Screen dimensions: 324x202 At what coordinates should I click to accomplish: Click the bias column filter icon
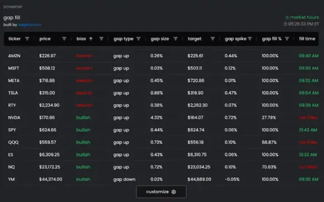pyautogui.click(x=101, y=39)
